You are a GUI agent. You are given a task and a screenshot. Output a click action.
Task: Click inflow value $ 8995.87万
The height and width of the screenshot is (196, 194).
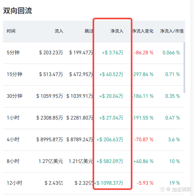(50, 139)
